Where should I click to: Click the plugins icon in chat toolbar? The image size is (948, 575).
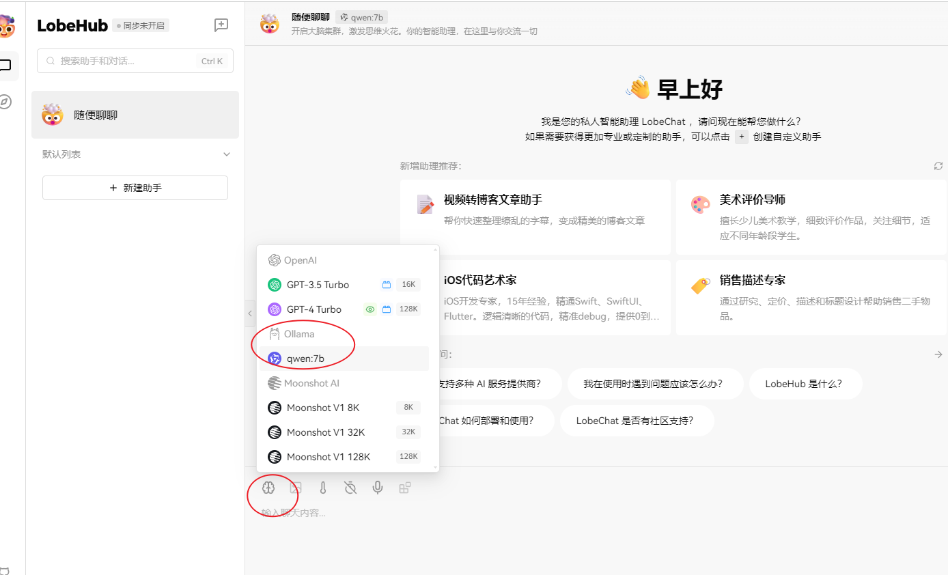coord(405,487)
